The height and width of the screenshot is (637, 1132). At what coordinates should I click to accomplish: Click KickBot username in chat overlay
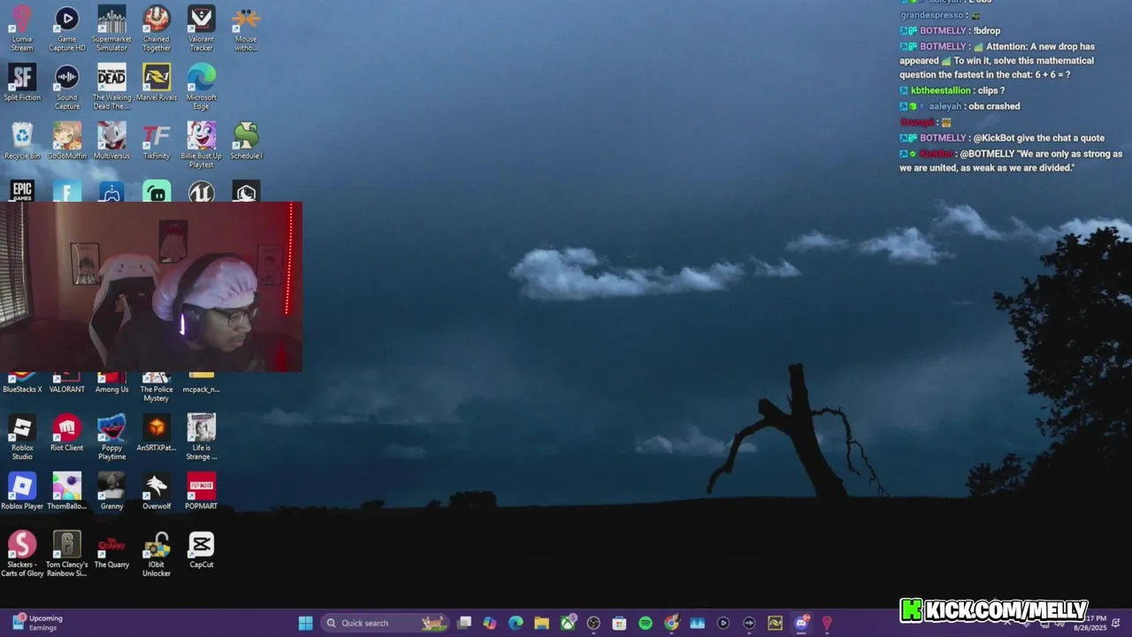click(936, 154)
